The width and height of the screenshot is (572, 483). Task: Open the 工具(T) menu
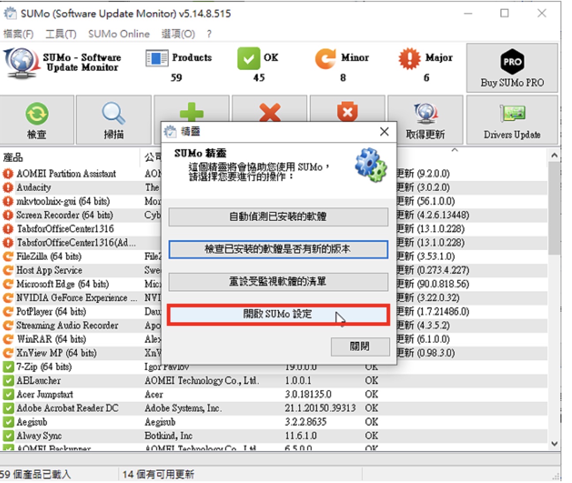tap(61, 34)
